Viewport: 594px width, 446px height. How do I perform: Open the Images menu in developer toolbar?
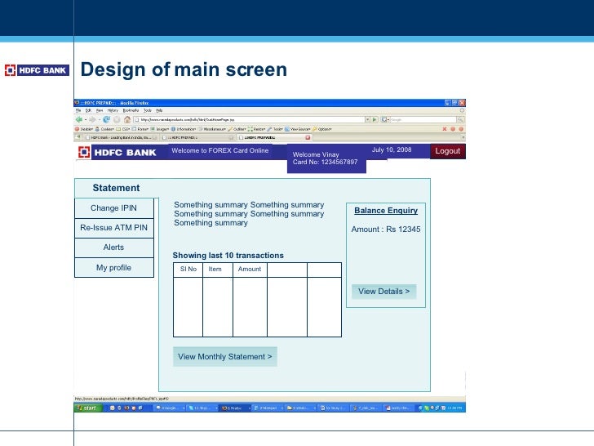click(x=159, y=129)
